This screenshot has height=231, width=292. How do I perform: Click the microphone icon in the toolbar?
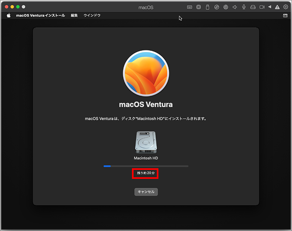click(x=244, y=7)
